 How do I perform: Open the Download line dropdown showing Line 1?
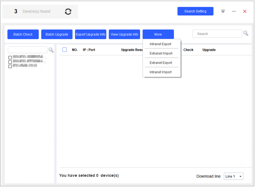point(233,176)
